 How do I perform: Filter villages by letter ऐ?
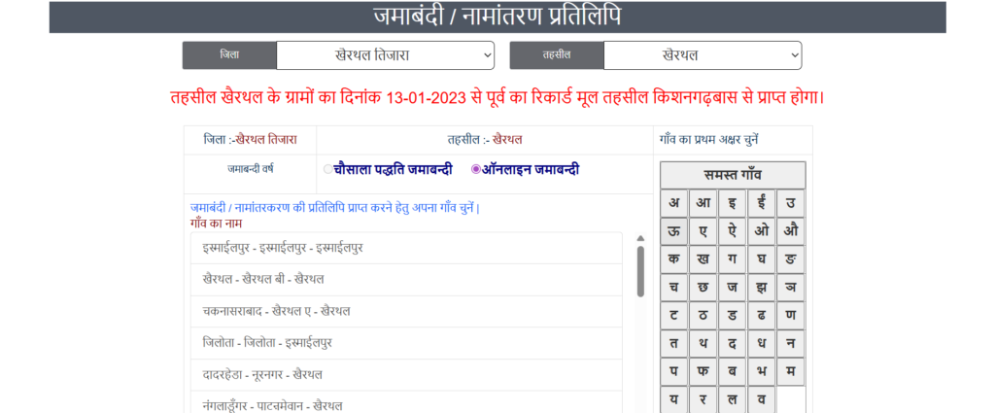click(733, 231)
